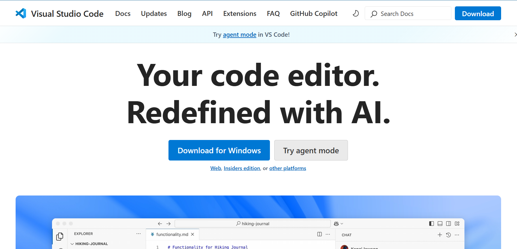Viewport: 517px width, 249px height.
Task: Toggle primary sidebar layout icon
Action: tap(431, 224)
